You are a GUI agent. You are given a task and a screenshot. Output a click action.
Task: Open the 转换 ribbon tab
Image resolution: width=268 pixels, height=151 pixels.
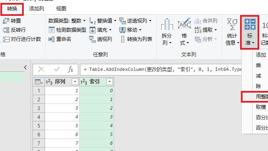(x=12, y=8)
